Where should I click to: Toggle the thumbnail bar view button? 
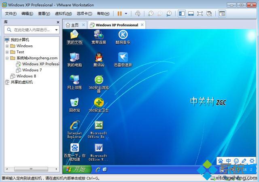191,13
